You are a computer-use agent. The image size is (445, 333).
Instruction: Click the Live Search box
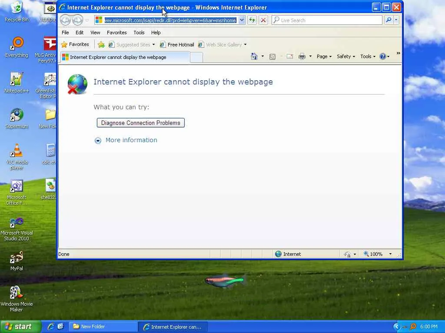pos(327,20)
